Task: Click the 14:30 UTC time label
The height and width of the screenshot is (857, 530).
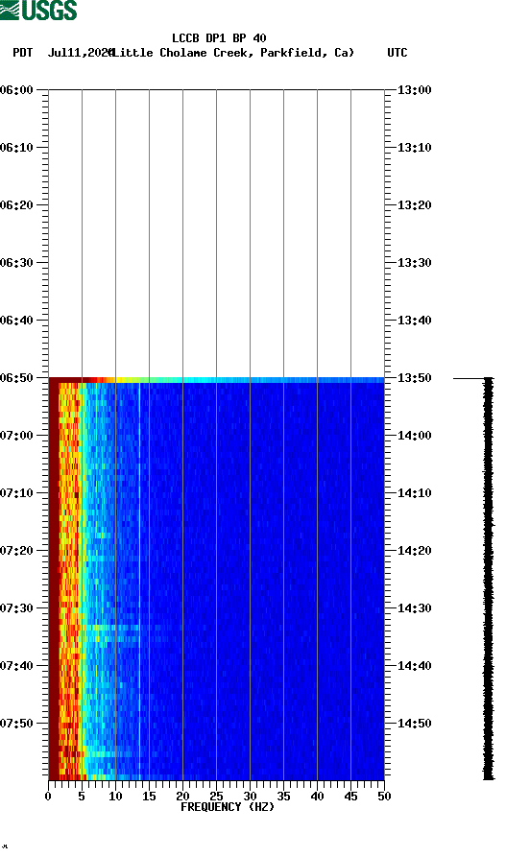Action: pyautogui.click(x=414, y=608)
